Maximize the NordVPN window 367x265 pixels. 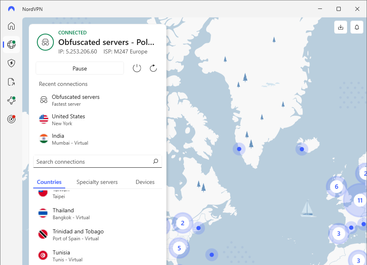coord(339,9)
